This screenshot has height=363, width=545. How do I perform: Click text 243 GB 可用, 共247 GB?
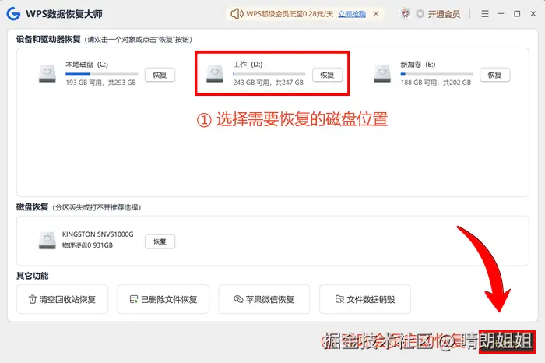click(x=269, y=83)
